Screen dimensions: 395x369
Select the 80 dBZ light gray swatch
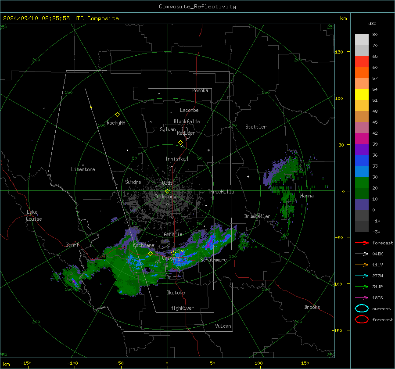coord(362,39)
